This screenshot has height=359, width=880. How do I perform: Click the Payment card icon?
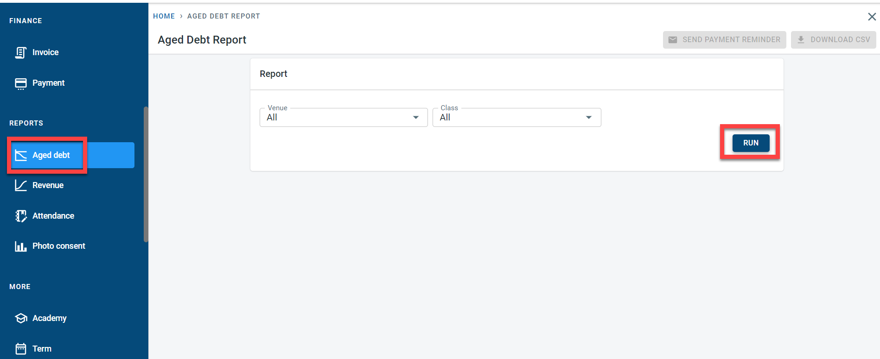[x=20, y=83]
